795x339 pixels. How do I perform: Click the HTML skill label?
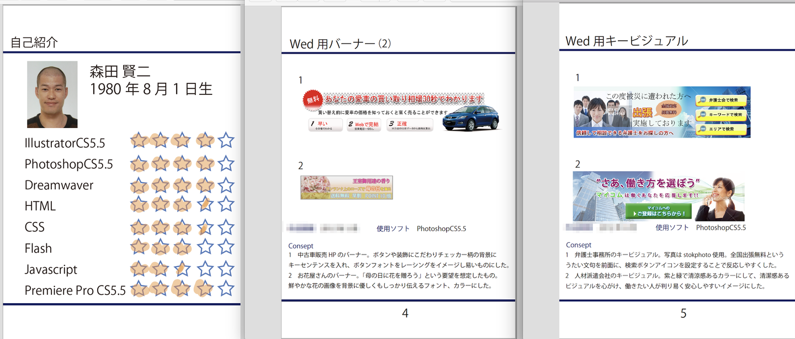(40, 206)
